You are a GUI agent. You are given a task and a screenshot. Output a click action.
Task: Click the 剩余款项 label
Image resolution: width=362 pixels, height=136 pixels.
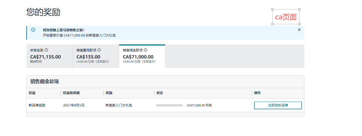point(36,62)
